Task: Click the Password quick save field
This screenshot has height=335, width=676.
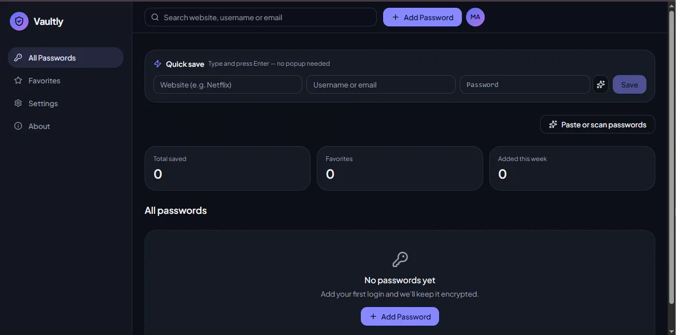Action: click(x=525, y=84)
